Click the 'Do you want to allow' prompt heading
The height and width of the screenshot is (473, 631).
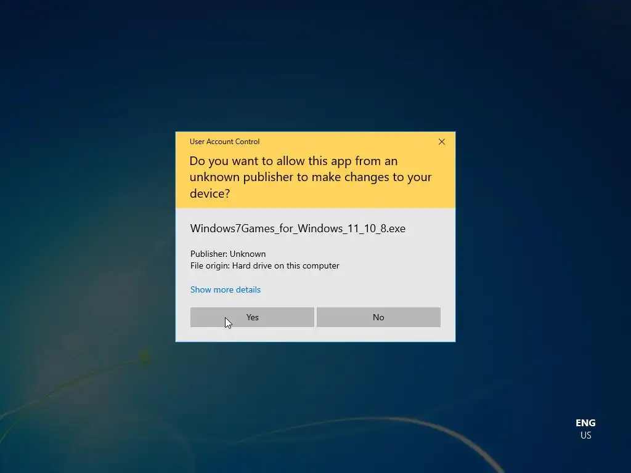[x=311, y=177]
